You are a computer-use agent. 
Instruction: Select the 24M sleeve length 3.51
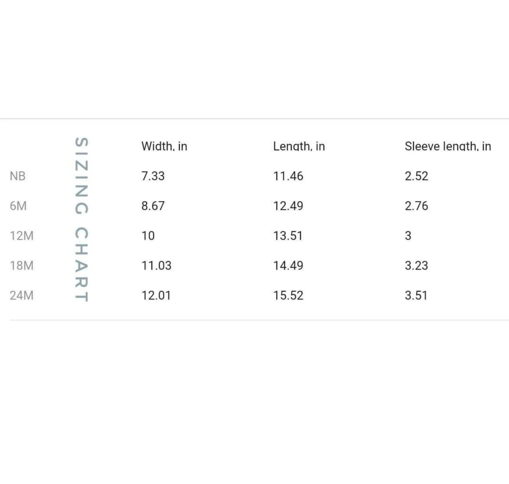pyautogui.click(x=416, y=295)
